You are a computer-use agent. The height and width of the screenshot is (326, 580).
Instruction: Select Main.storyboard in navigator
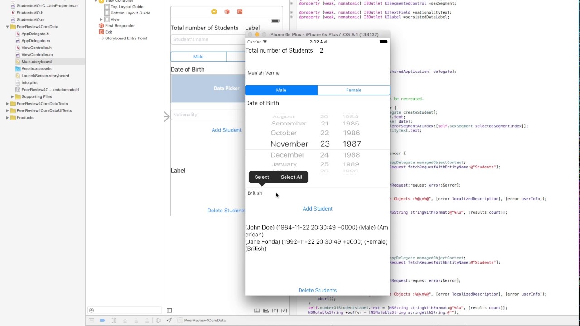tap(36, 62)
